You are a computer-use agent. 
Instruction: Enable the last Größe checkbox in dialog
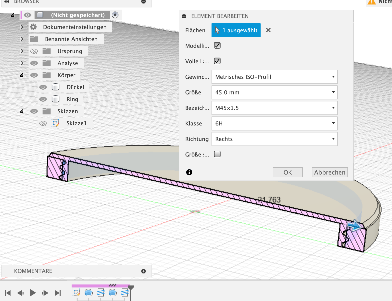(x=217, y=154)
